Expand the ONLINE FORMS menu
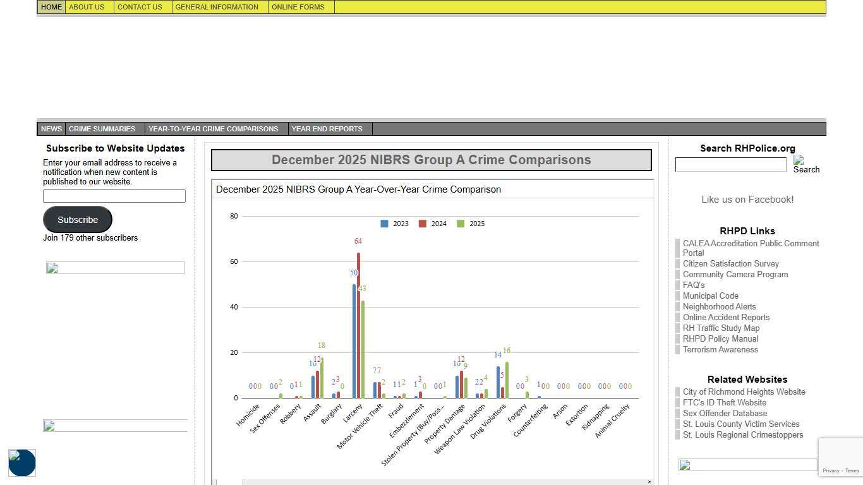Image resolution: width=863 pixels, height=485 pixels. click(x=298, y=7)
